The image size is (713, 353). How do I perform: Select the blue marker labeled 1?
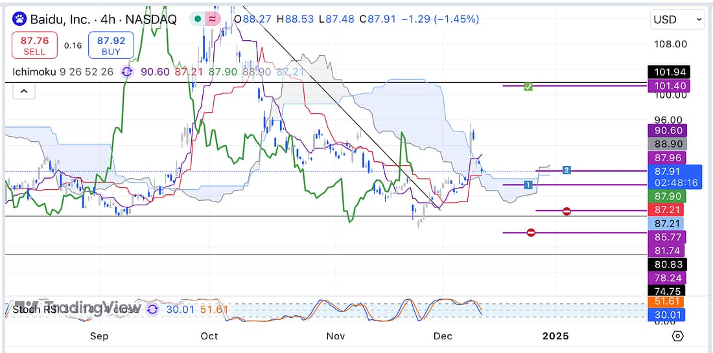tap(528, 185)
